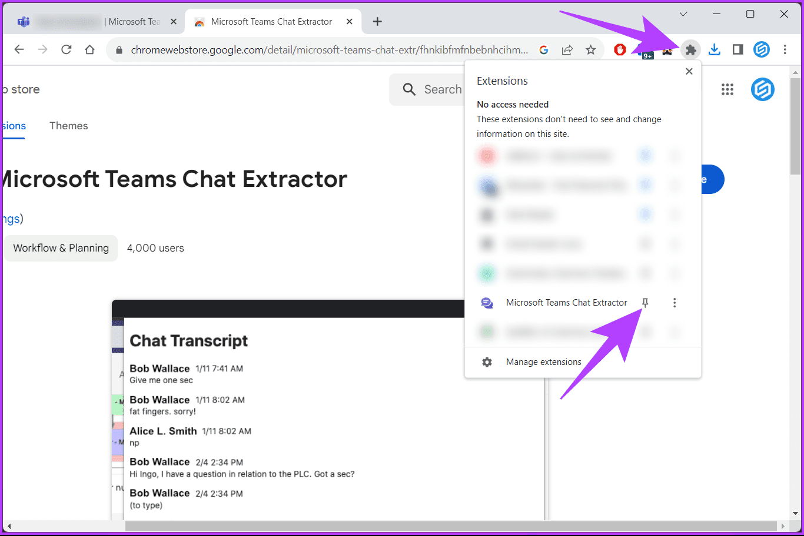The image size is (804, 536).
Task: Click the Manage extensions gear icon
Action: pos(487,362)
